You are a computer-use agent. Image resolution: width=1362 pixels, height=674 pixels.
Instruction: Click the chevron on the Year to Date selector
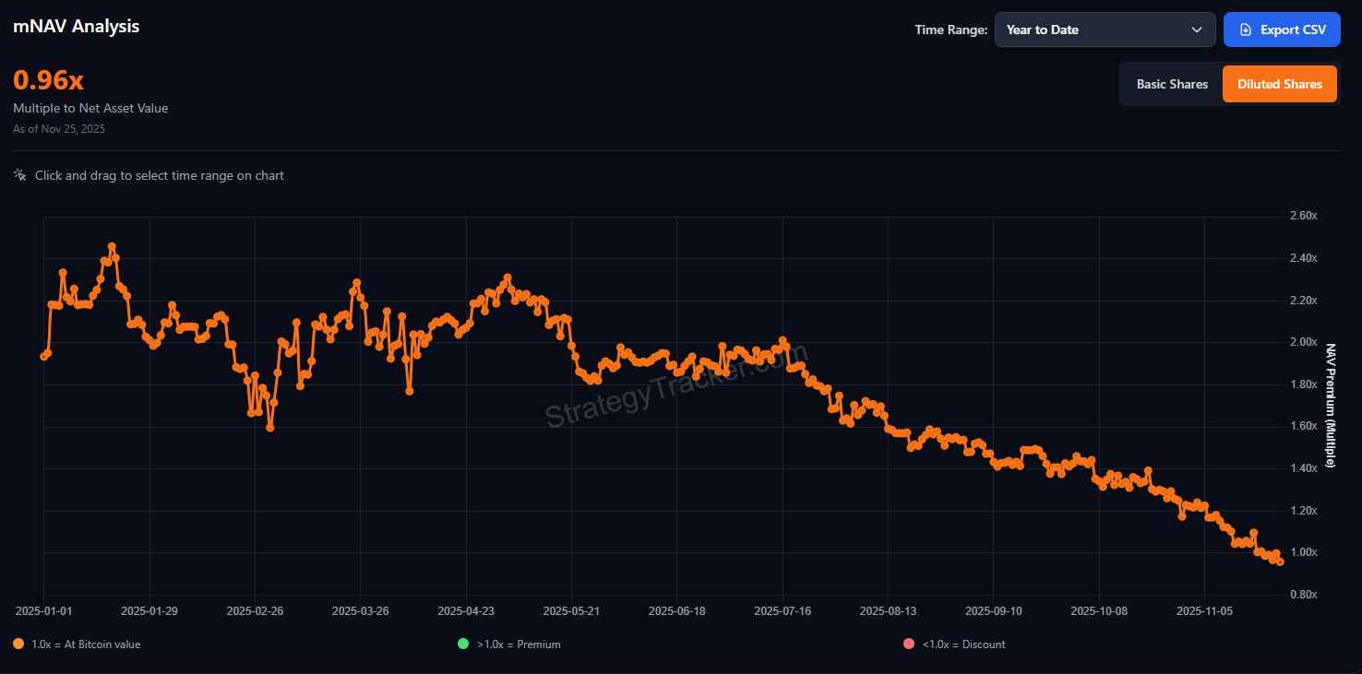click(1198, 29)
